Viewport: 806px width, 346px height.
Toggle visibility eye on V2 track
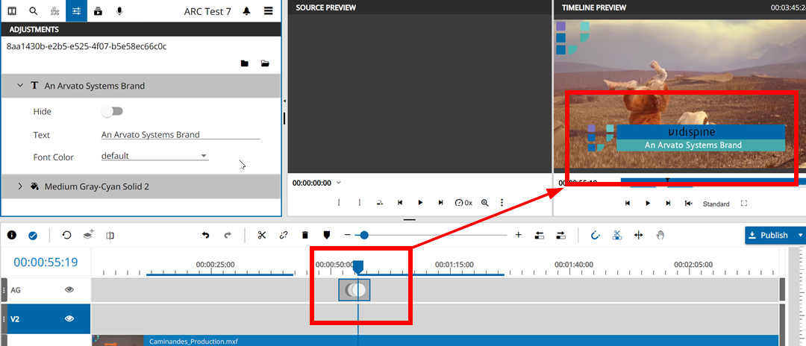point(69,318)
